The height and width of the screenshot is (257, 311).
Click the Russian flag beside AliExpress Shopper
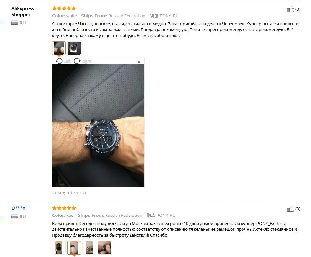pos(15,23)
